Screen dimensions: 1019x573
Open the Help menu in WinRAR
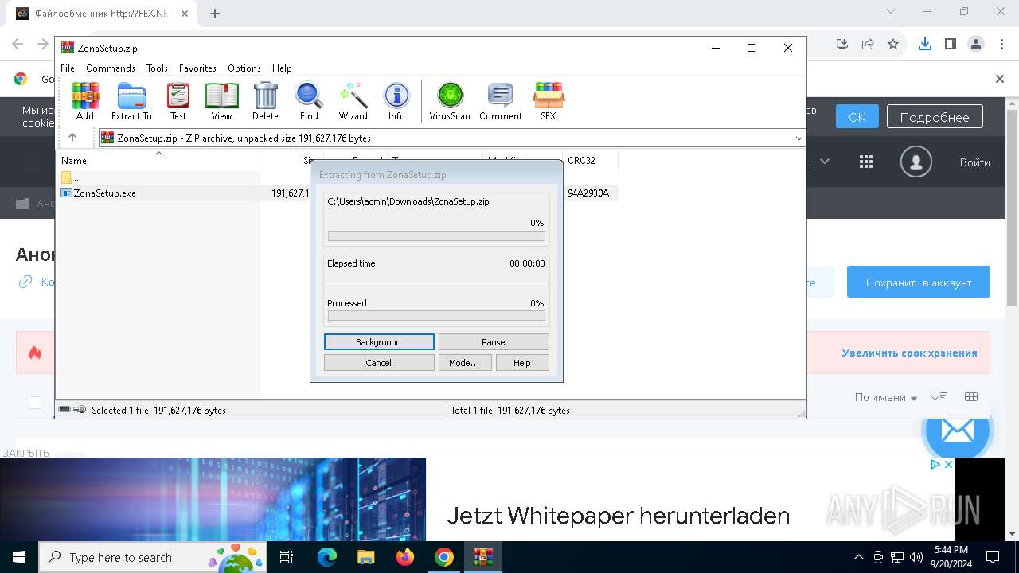(x=282, y=68)
